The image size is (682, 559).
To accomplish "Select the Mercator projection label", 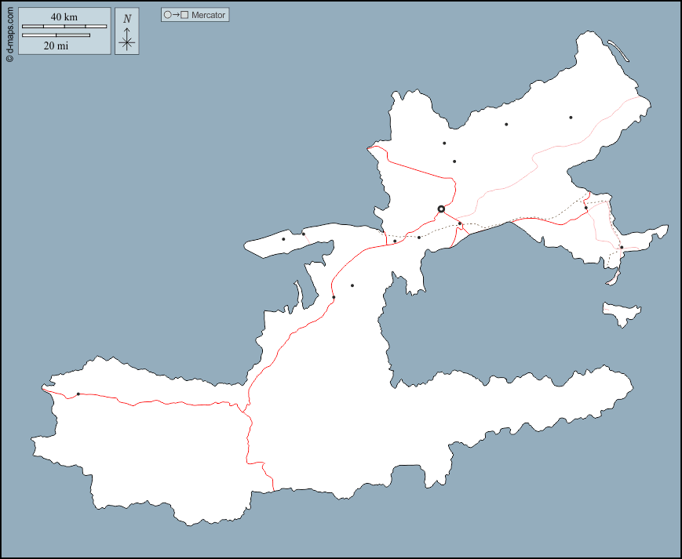I will [x=208, y=15].
